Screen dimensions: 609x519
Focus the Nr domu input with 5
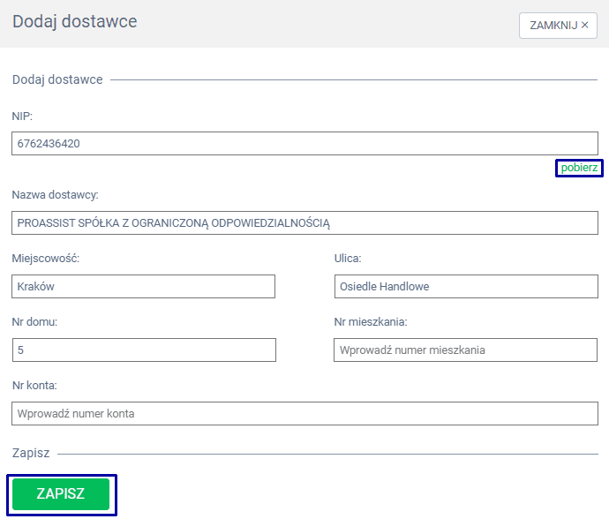pyautogui.click(x=144, y=350)
